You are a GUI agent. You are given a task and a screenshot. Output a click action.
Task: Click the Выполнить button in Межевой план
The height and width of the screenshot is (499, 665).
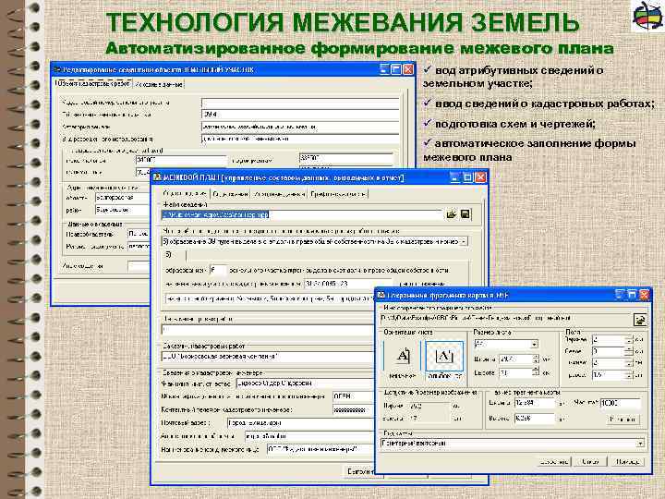(x=359, y=471)
